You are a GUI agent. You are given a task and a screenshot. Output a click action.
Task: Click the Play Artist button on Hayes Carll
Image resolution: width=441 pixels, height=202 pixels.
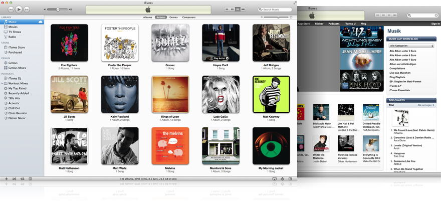tap(221, 58)
